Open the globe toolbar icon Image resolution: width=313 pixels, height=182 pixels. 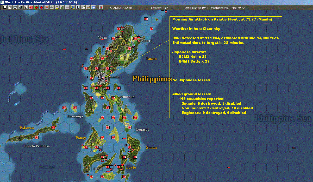(x=72, y=8)
